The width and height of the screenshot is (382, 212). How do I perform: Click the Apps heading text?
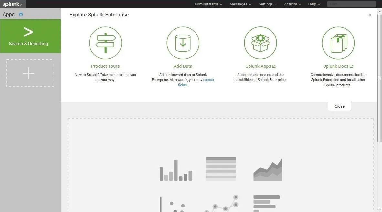click(8, 14)
